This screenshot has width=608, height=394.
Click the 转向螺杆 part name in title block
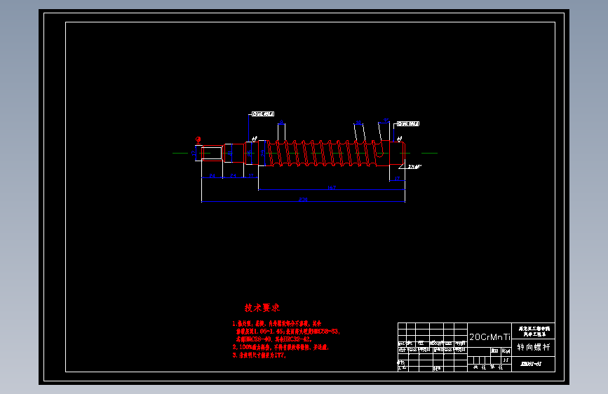533,347
